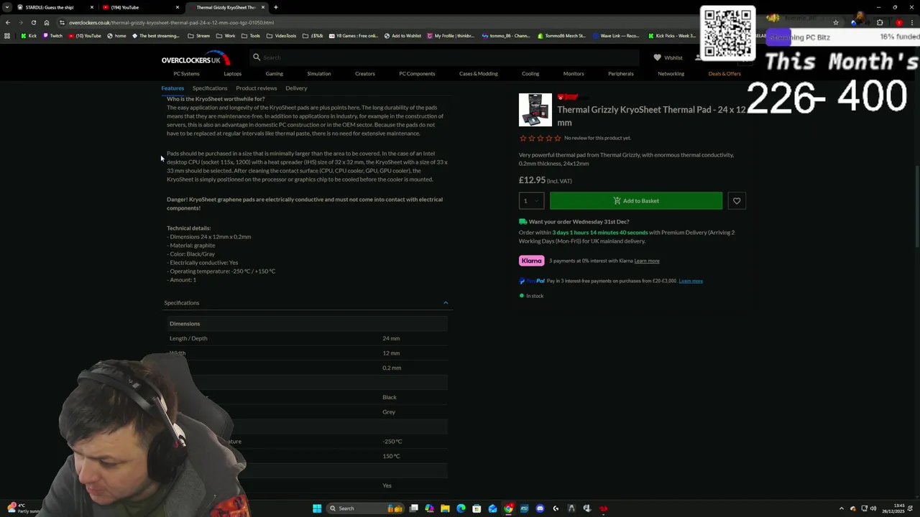Screen dimensions: 920x517
Task: Open the Kick bookmark
Action: coord(29,36)
